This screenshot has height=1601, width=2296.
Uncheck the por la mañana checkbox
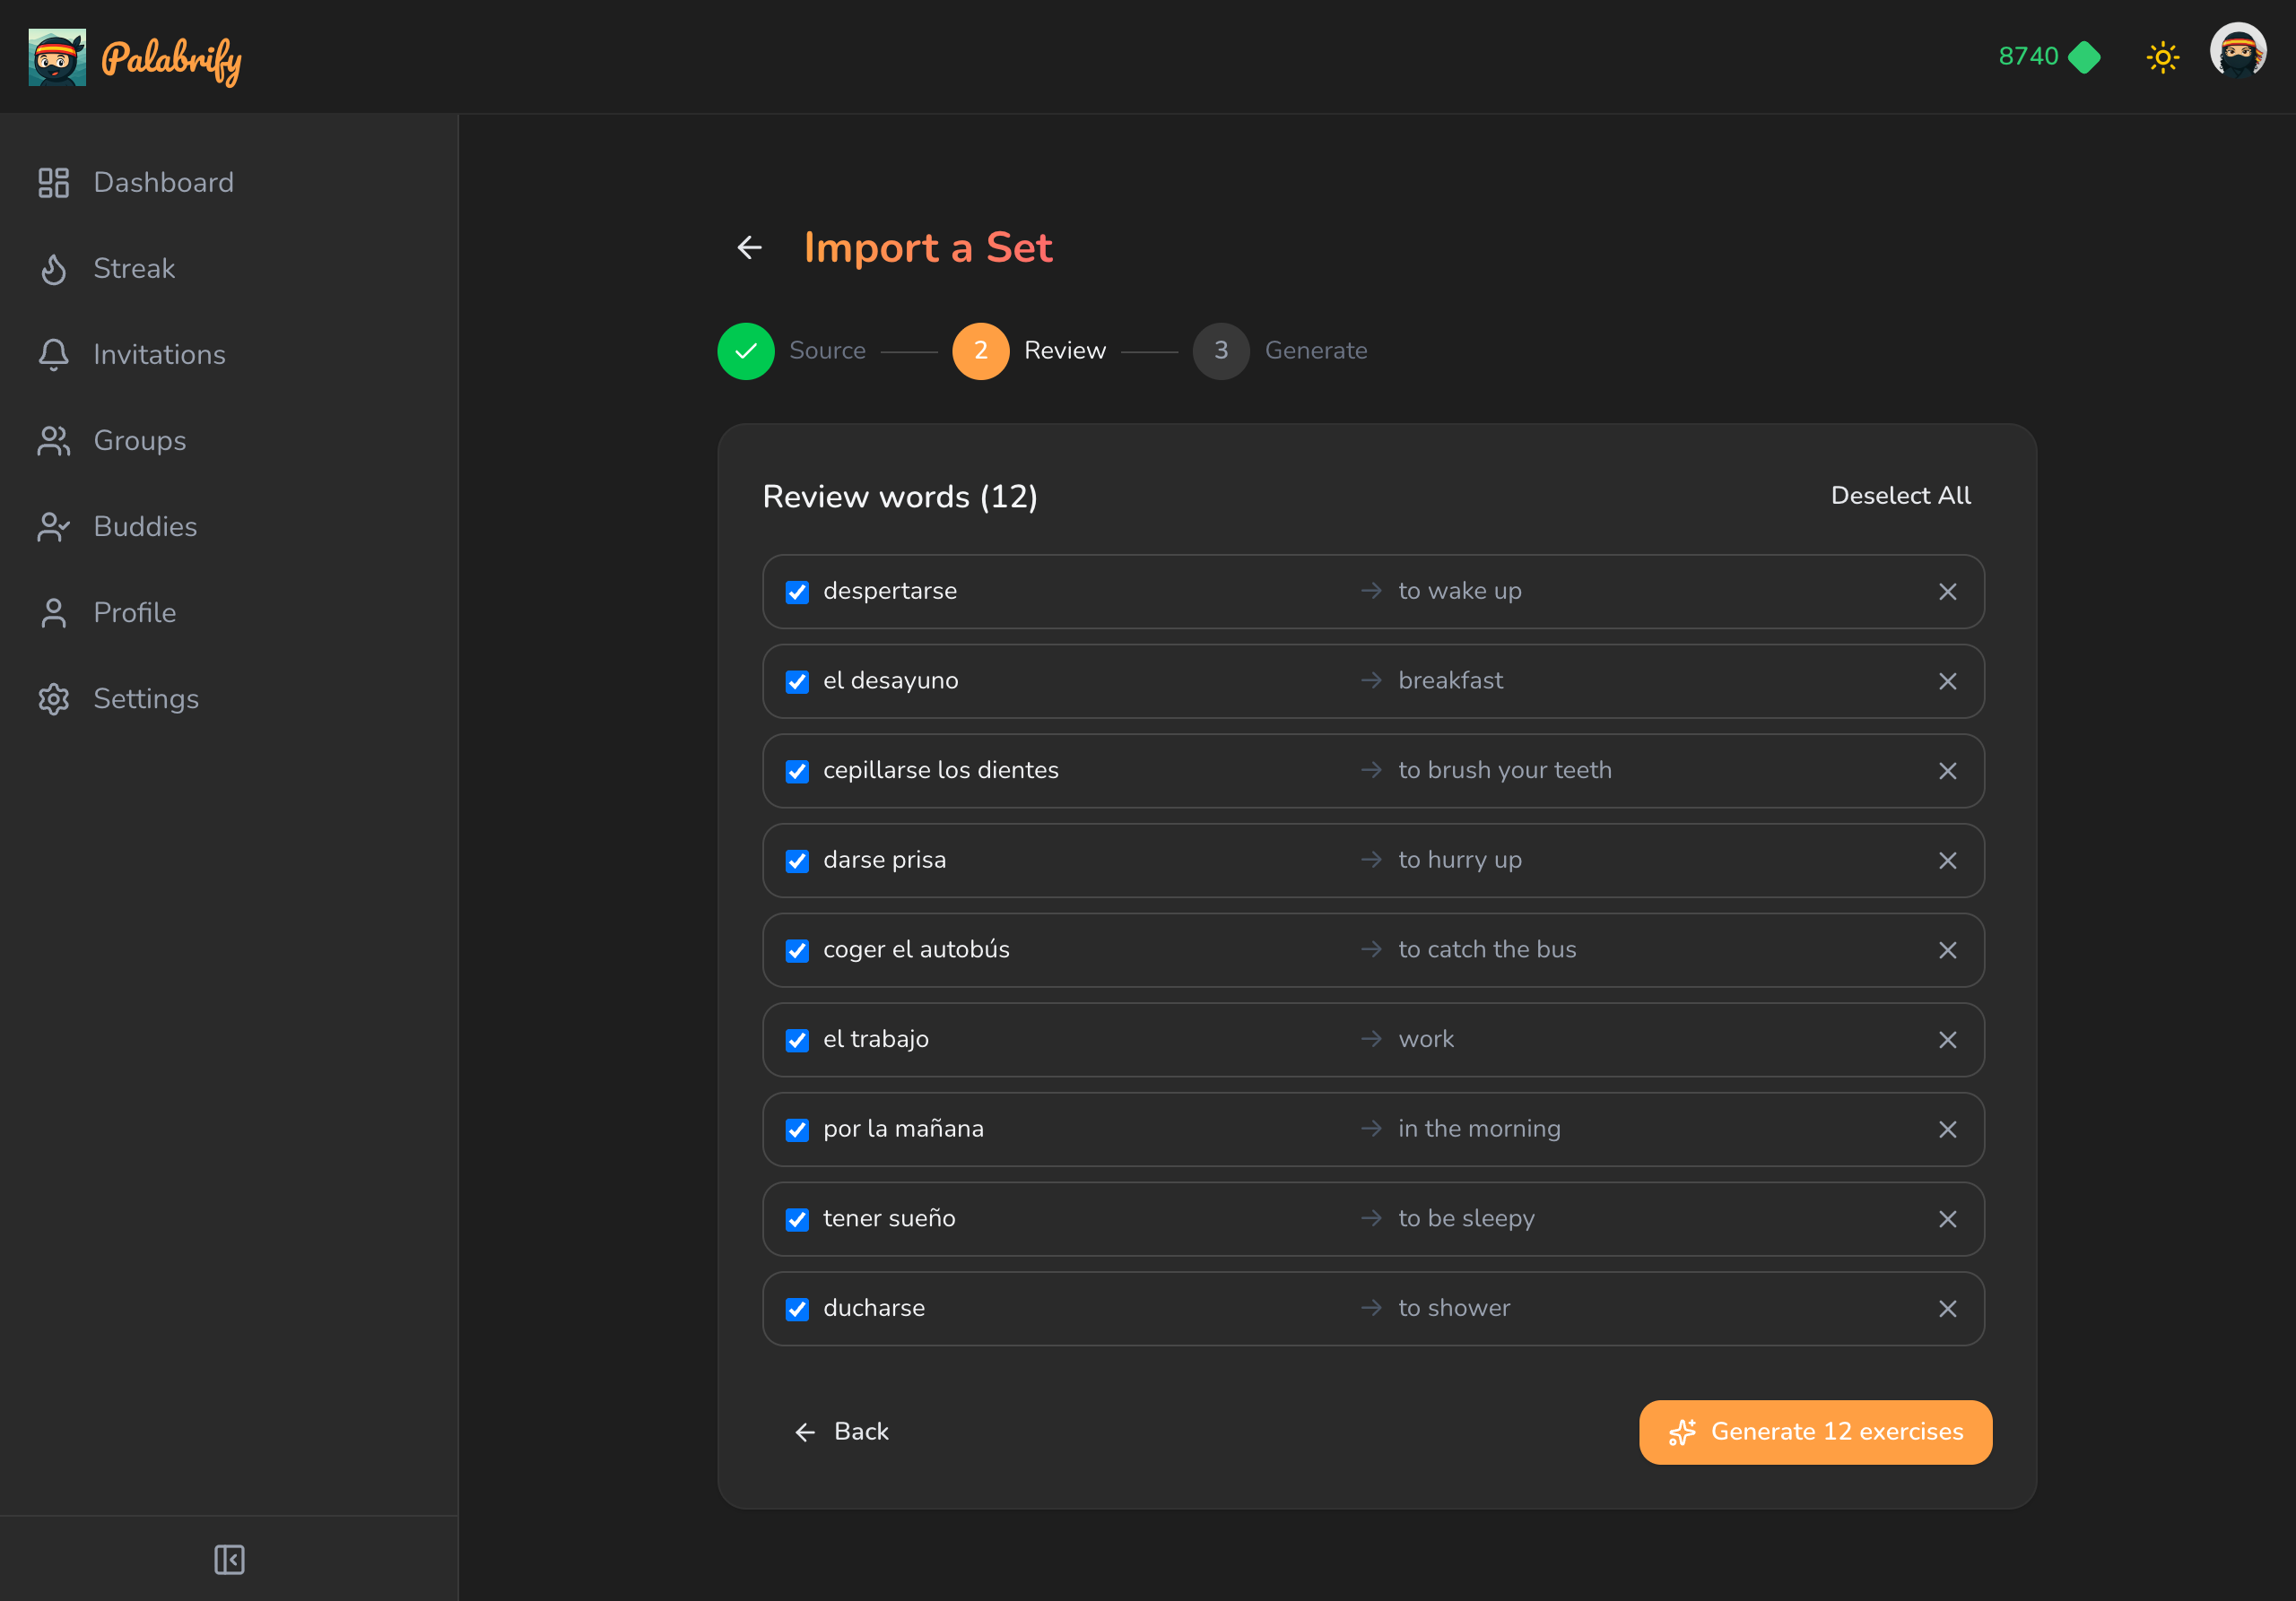[x=797, y=1129]
